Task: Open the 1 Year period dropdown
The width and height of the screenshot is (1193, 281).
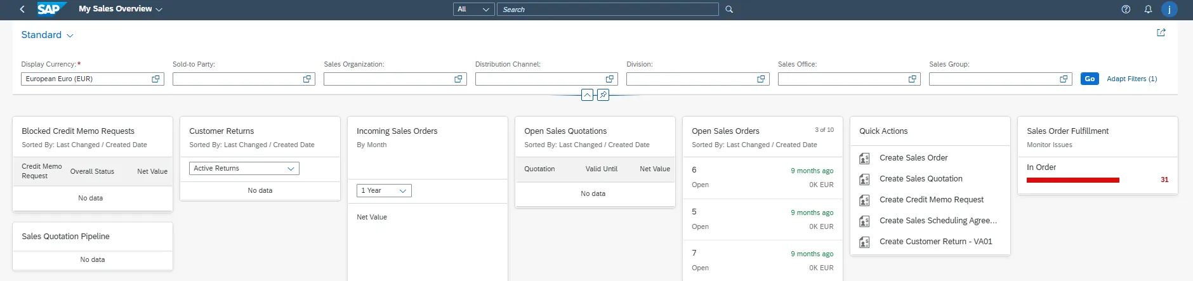Action: 384,191
